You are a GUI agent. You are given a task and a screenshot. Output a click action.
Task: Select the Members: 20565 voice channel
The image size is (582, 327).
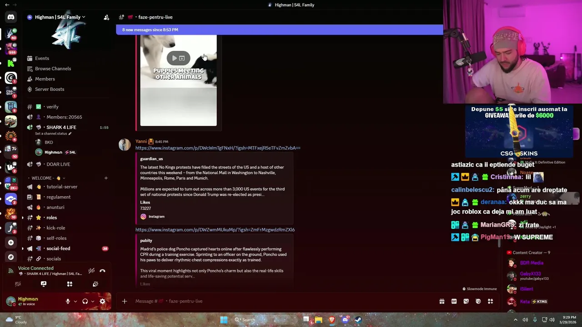(x=64, y=117)
